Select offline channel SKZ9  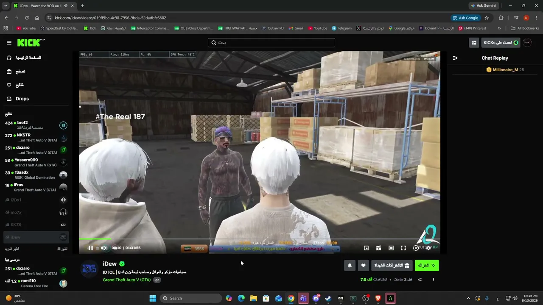click(36, 225)
